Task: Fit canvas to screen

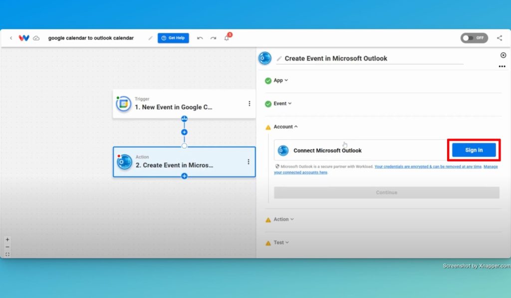Action: (7, 254)
